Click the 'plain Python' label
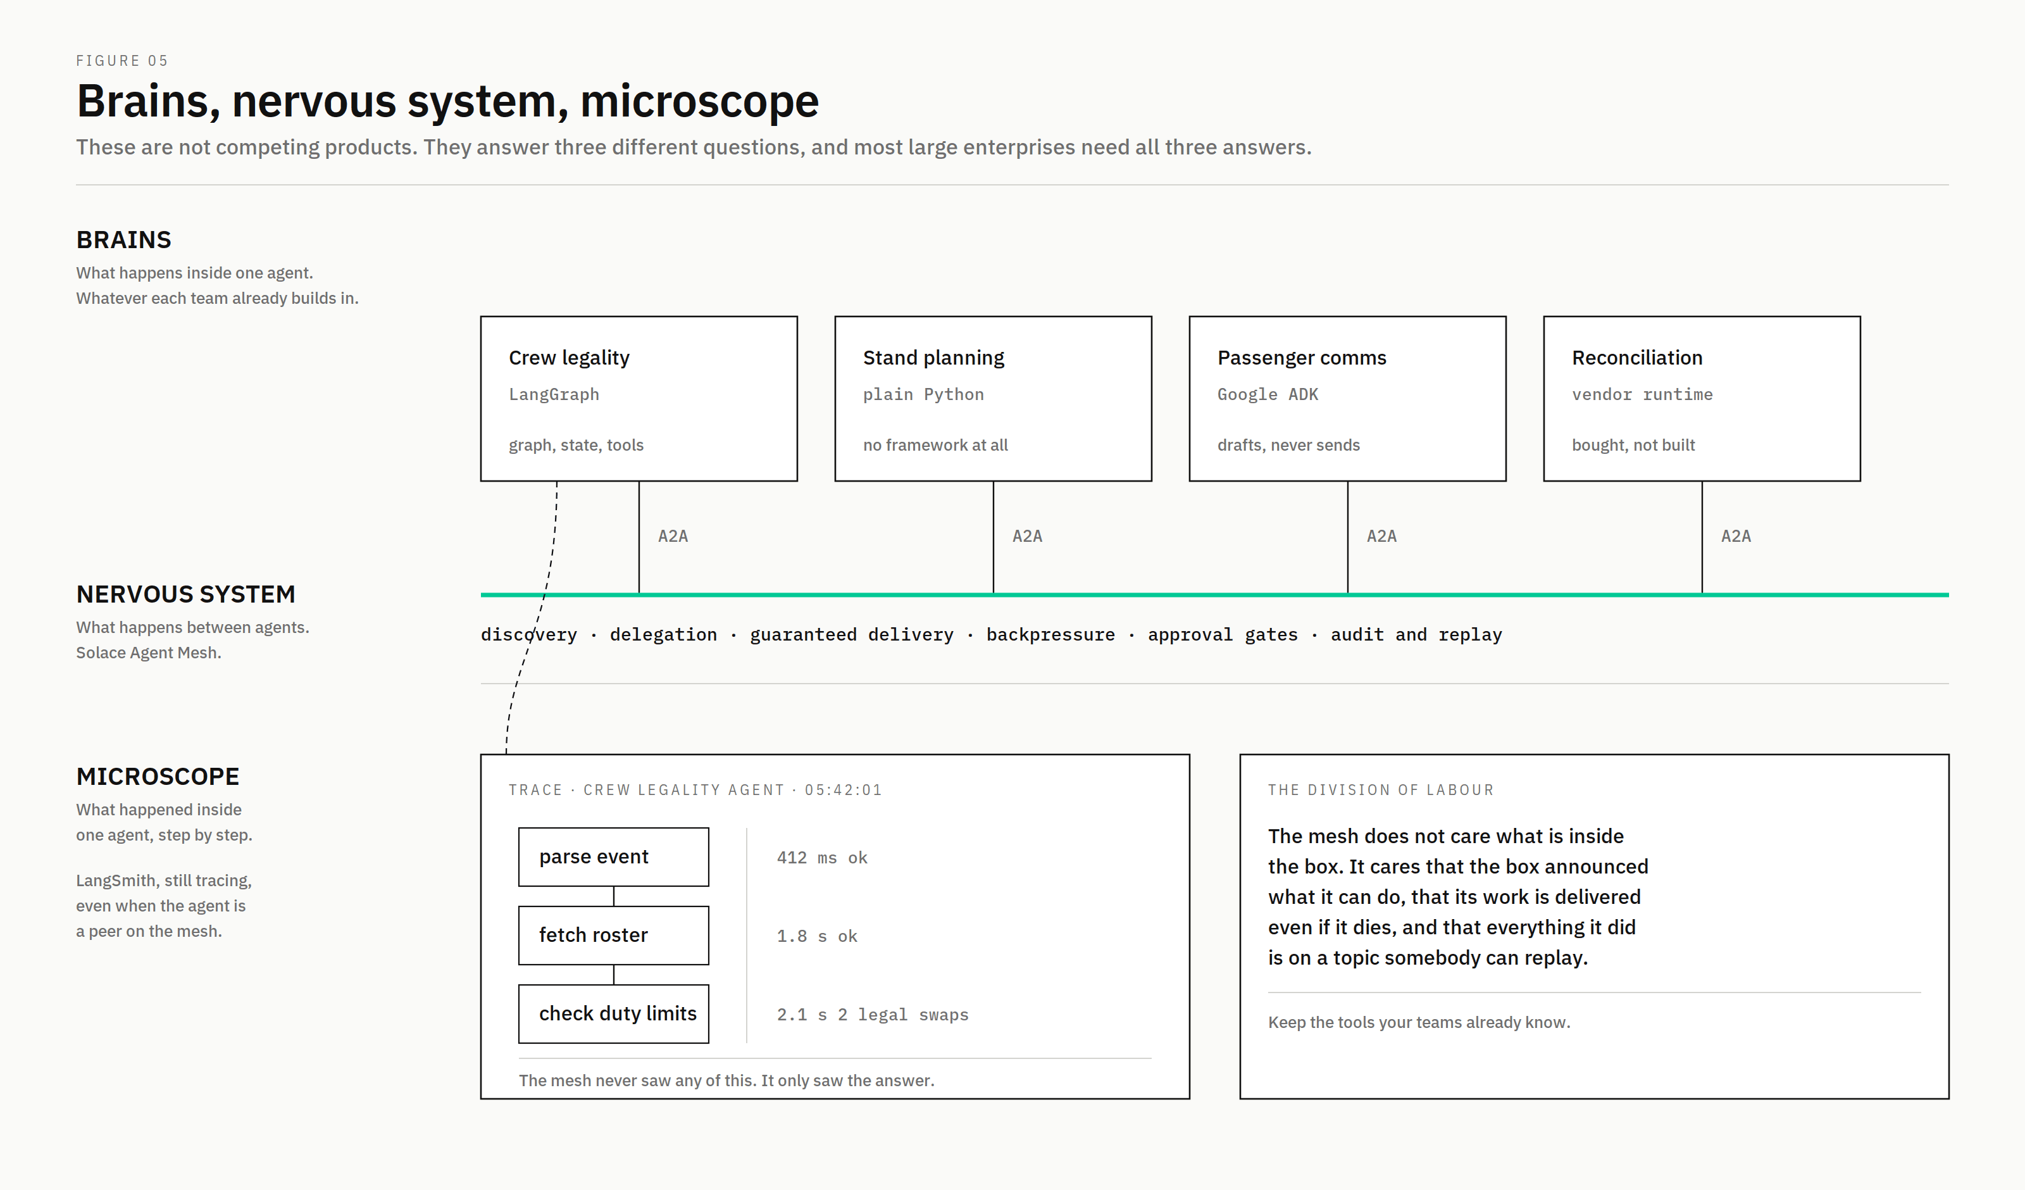 (x=923, y=395)
